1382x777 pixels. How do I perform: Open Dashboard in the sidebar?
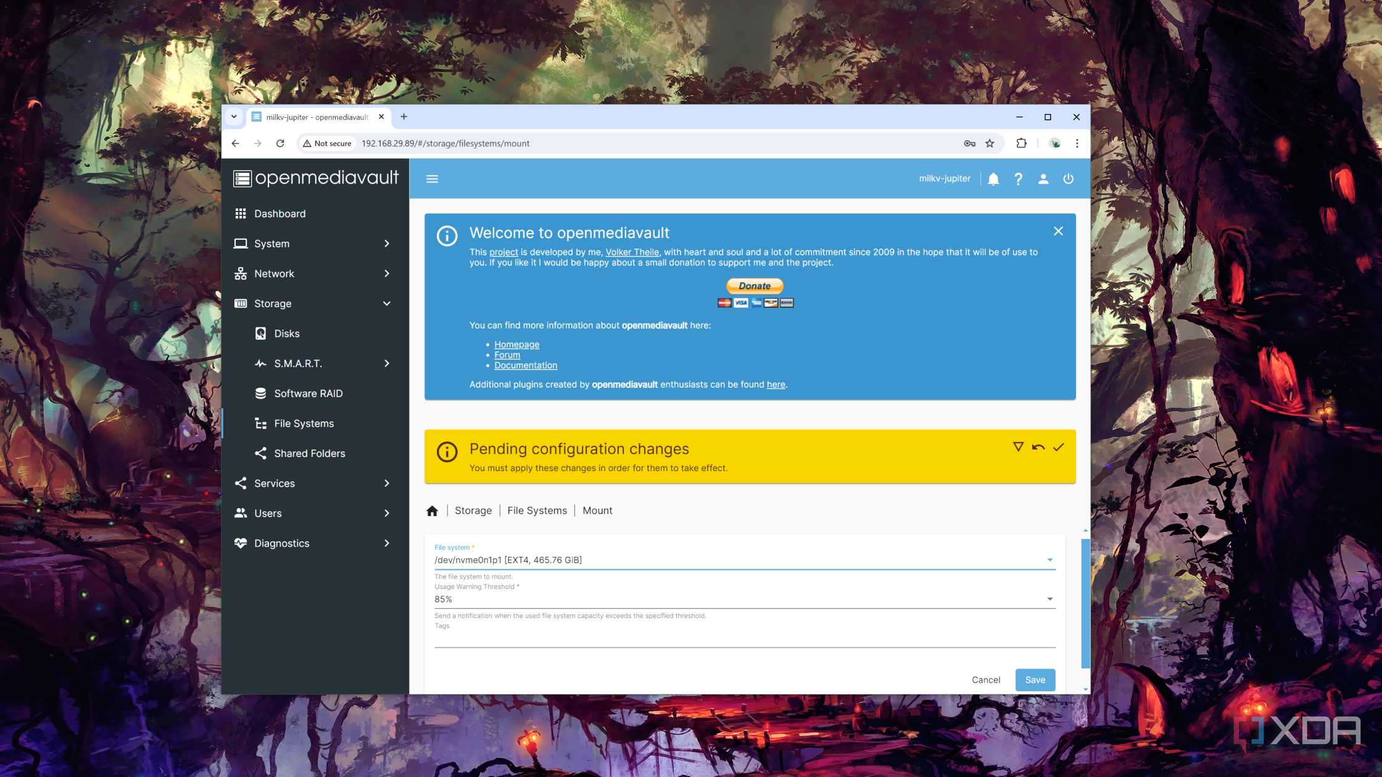point(315,213)
